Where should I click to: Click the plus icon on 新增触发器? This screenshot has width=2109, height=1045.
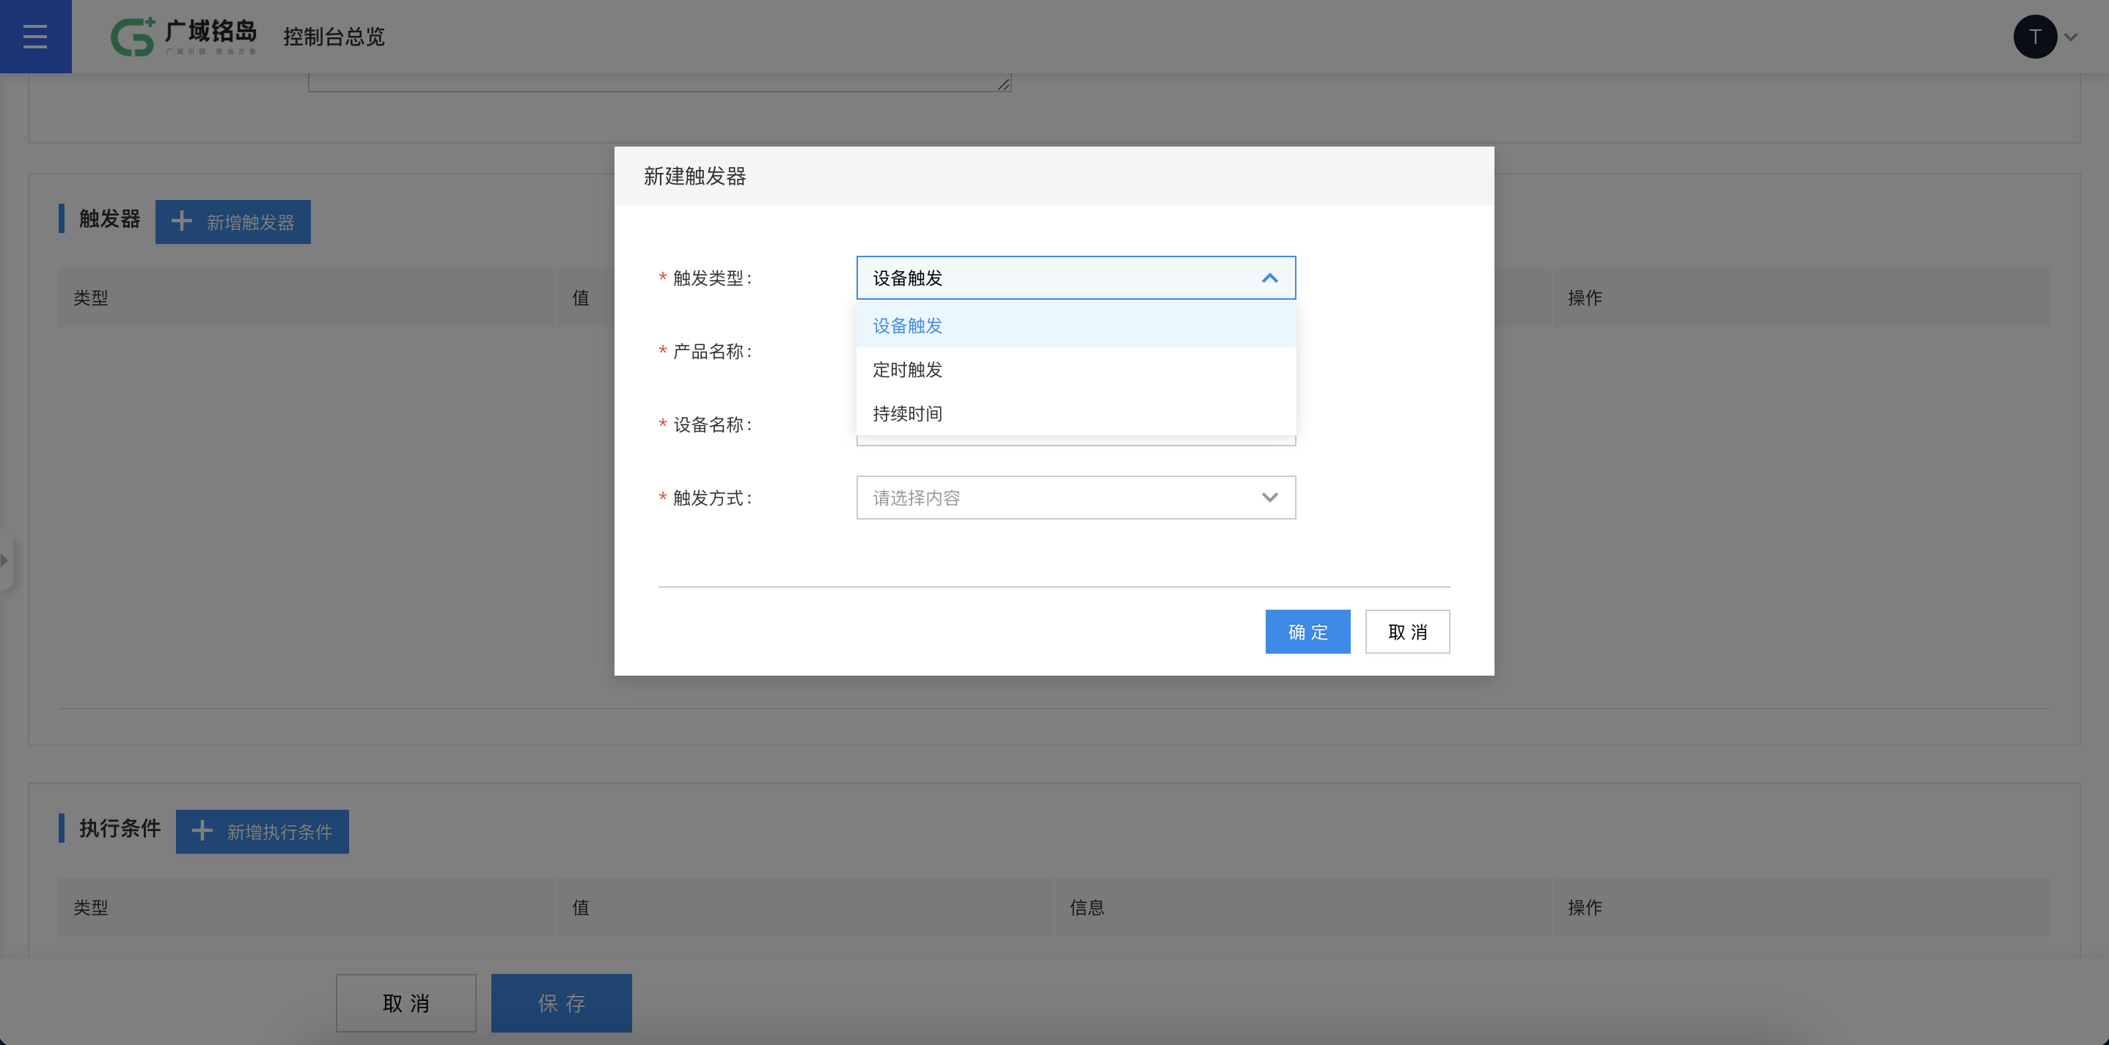[x=182, y=221]
